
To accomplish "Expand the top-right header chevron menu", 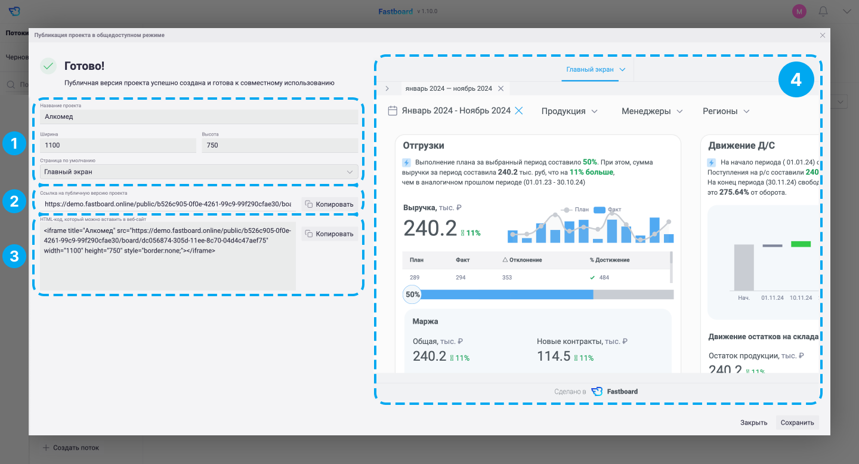I will pos(847,11).
